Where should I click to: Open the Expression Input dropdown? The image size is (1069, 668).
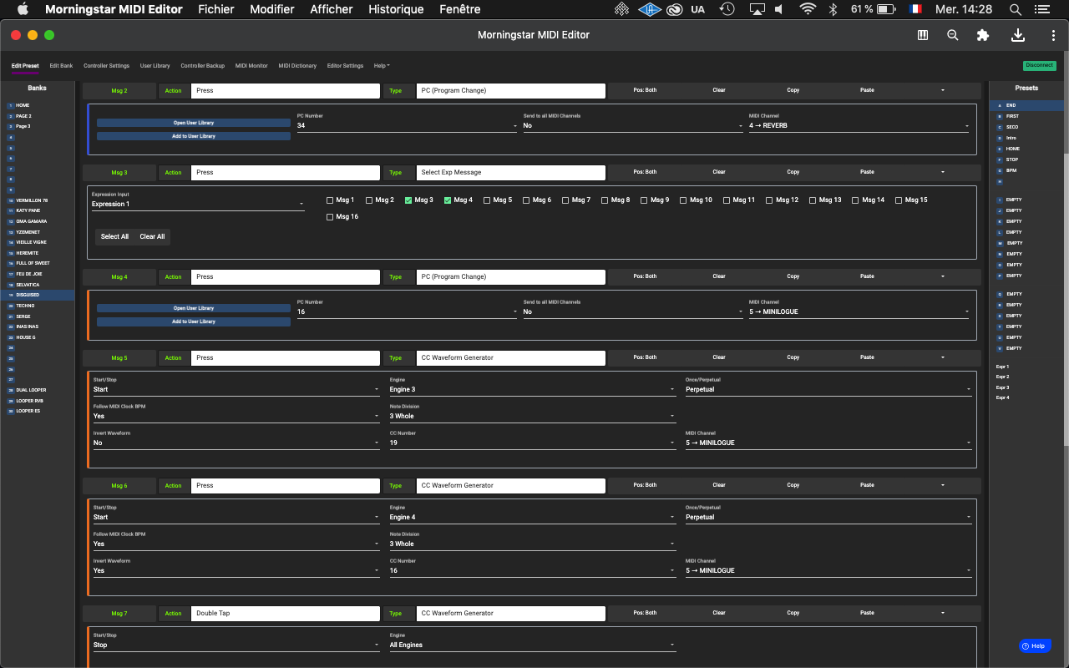(x=198, y=204)
